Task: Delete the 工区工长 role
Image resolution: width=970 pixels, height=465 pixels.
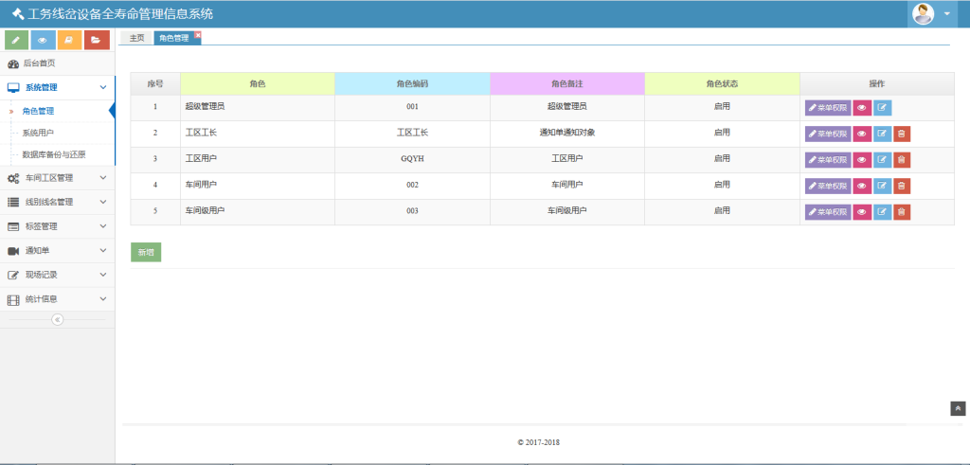Action: pos(902,134)
